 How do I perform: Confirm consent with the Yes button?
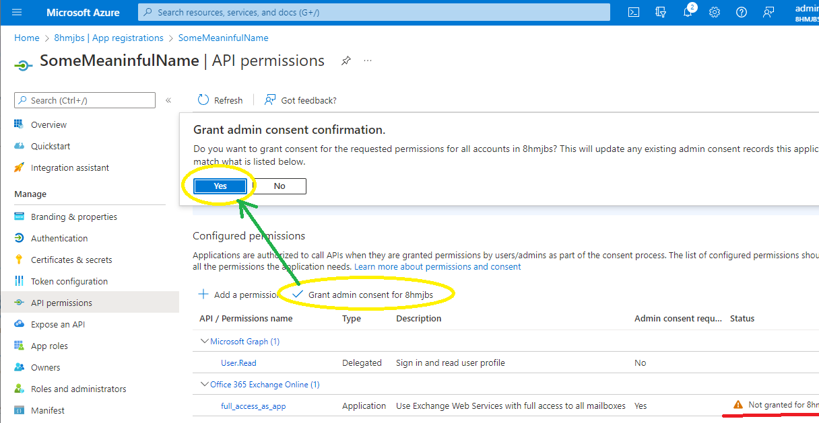(x=220, y=186)
